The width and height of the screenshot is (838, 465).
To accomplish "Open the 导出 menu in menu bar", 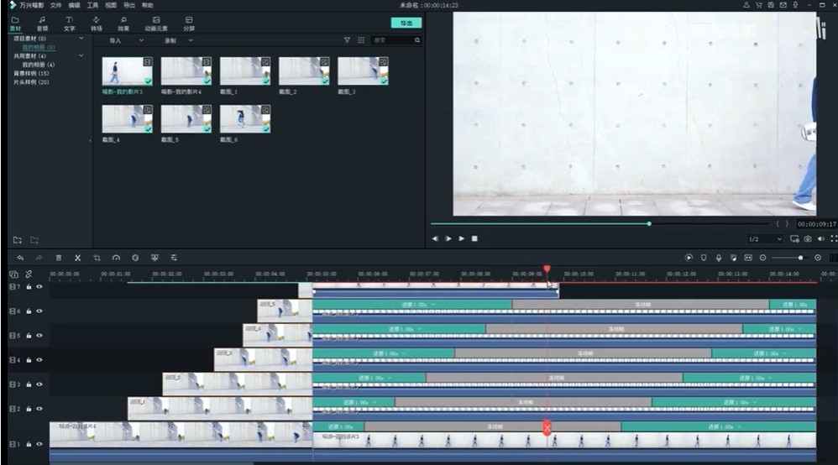I will click(129, 5).
